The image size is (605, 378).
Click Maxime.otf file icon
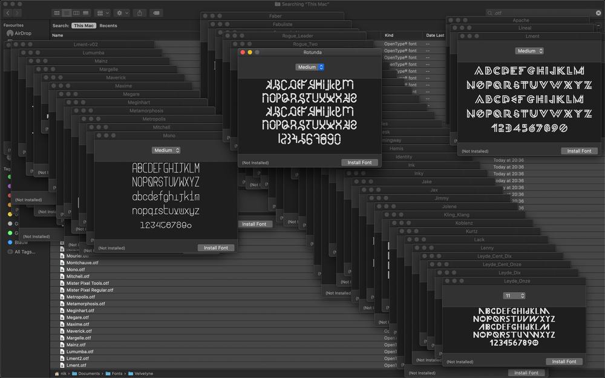[x=62, y=324]
